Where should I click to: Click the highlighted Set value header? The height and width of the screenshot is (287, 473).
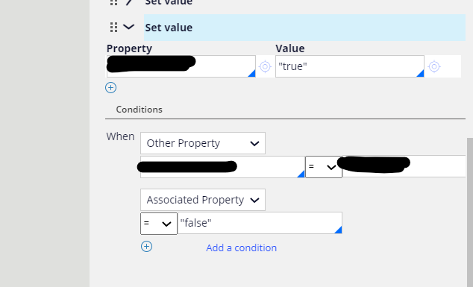pos(304,28)
